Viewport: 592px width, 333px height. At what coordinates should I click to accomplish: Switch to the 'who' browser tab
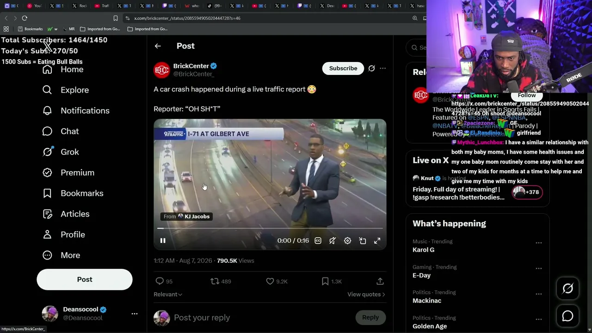(x=192, y=6)
